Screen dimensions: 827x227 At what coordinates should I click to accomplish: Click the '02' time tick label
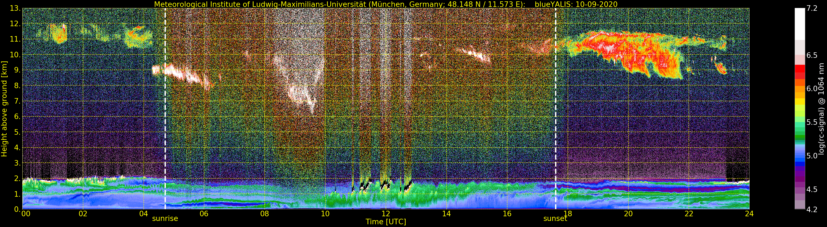pyautogui.click(x=83, y=214)
